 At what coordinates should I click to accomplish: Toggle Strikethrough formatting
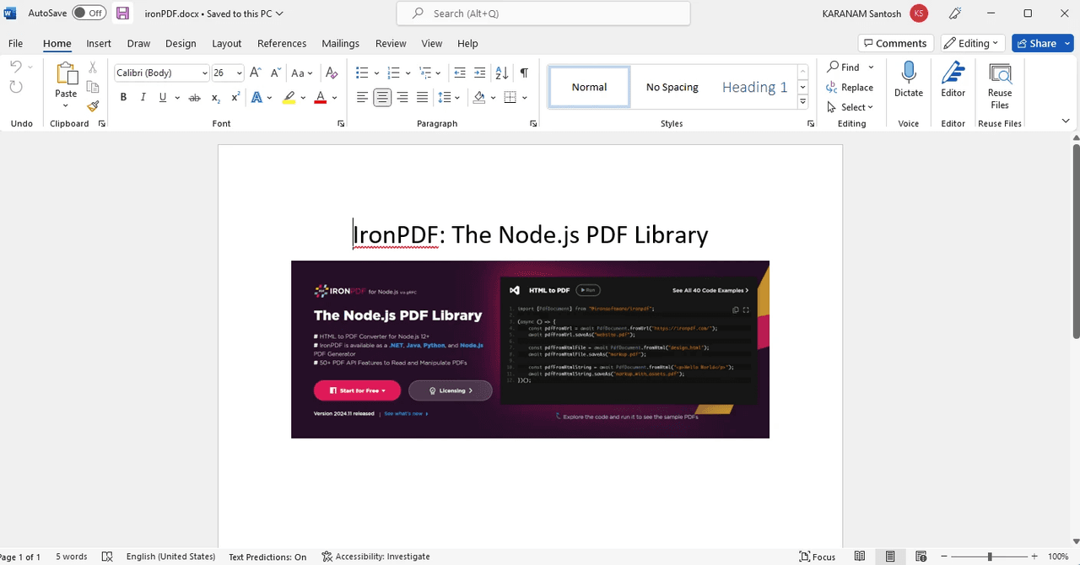pos(194,98)
